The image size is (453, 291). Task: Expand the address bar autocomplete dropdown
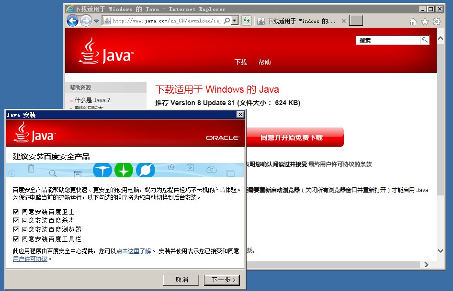point(235,21)
